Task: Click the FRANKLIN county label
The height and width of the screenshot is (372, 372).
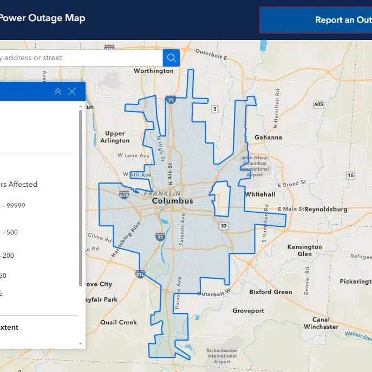Action: (162, 194)
